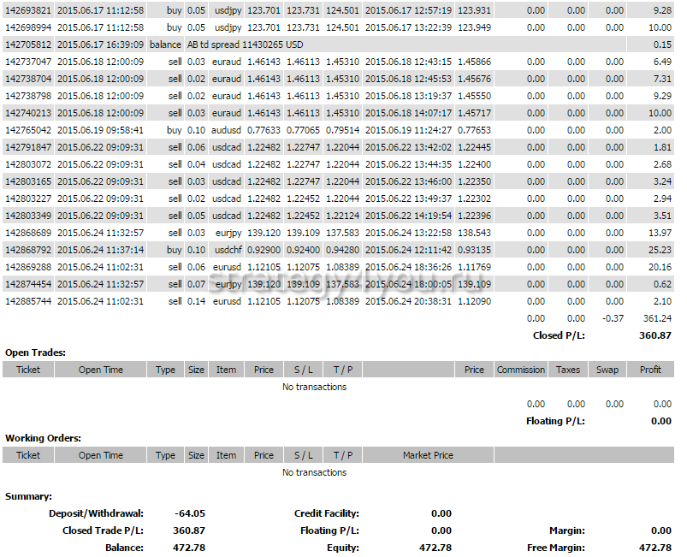Screen dimensions: 687x557
Task: Click the Equity label in Summary
Action: tap(342, 548)
